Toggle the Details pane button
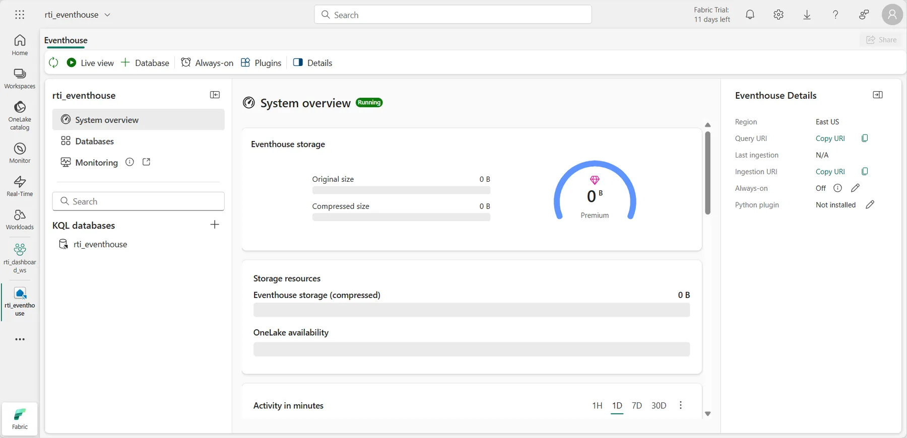The image size is (907, 438). 313,62
